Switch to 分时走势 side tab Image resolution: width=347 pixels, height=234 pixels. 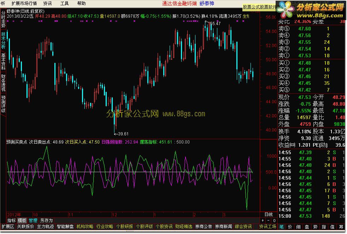3,19
